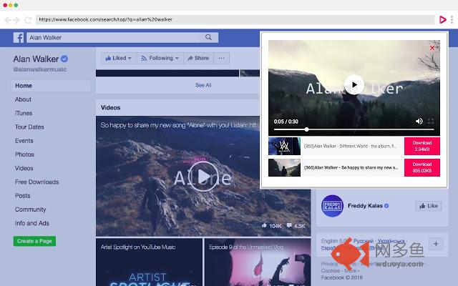
Task: Open Tour Dates in sidebar
Action: [x=29, y=127]
